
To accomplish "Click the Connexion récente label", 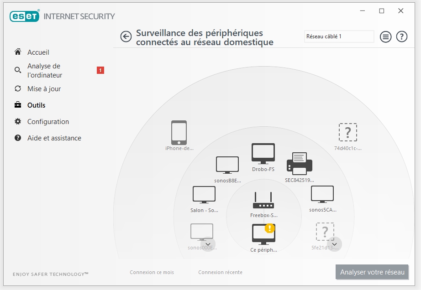I will [220, 272].
